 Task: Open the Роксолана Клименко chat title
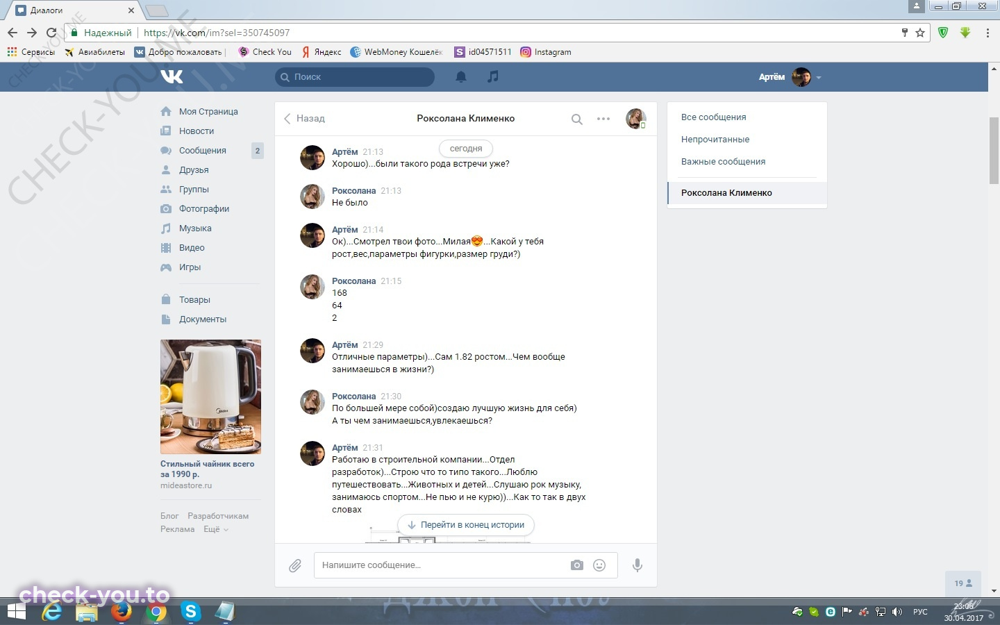[x=465, y=119]
